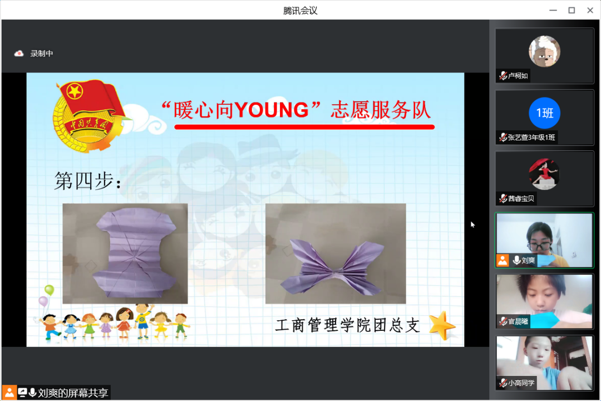Click the muted mic icon for 茜睿宝贝
Viewport: 601px width, 401px height.
tap(503, 198)
